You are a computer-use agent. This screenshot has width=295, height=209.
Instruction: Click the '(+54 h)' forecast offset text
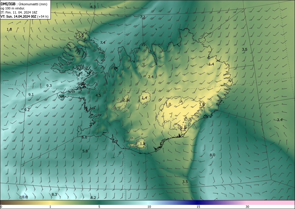[43, 17]
